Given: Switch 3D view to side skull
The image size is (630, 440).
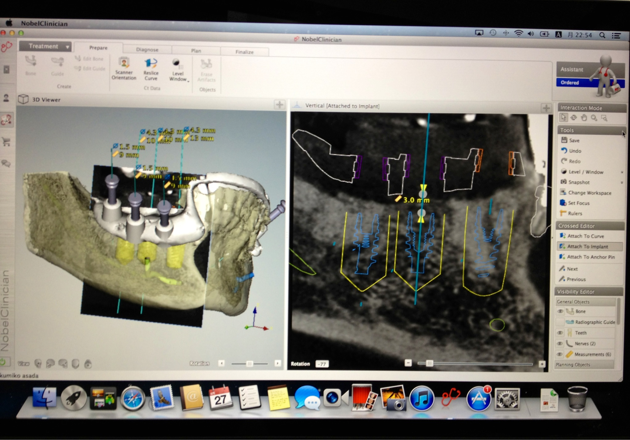Looking at the screenshot, I should (50, 363).
